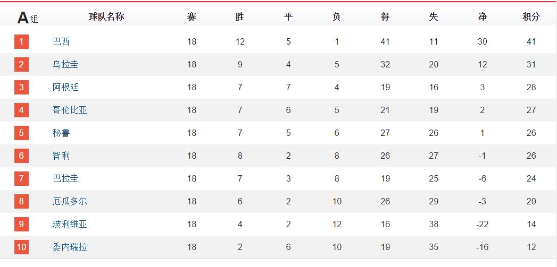Select the red rank 2 badge
Viewport: 557px width, 267px height.
pyautogui.click(x=21, y=64)
